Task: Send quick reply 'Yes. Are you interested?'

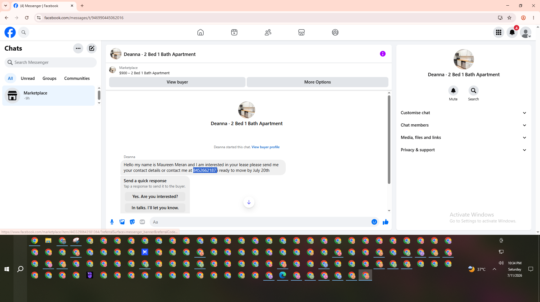Action: point(155,197)
